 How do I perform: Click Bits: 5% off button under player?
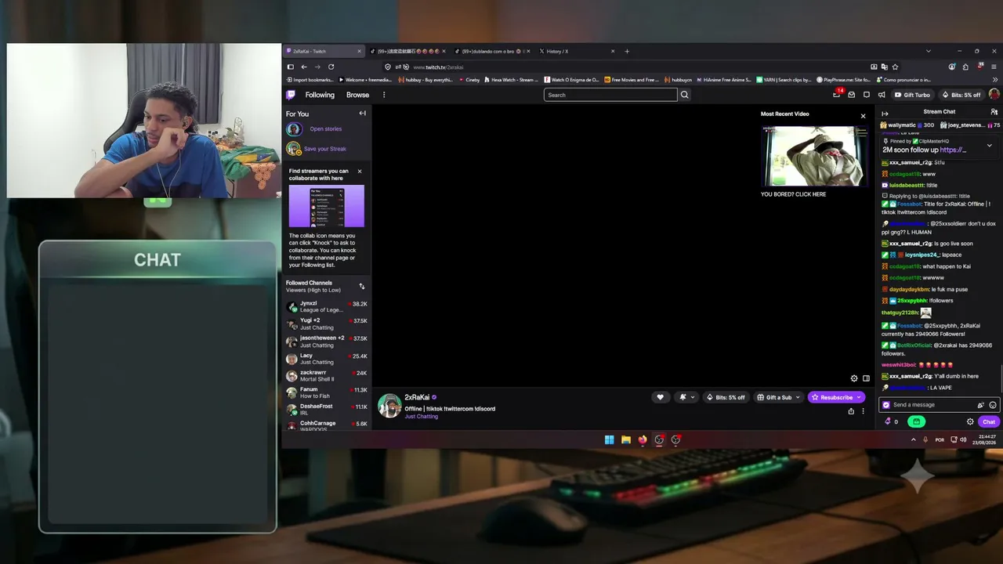[726, 397]
